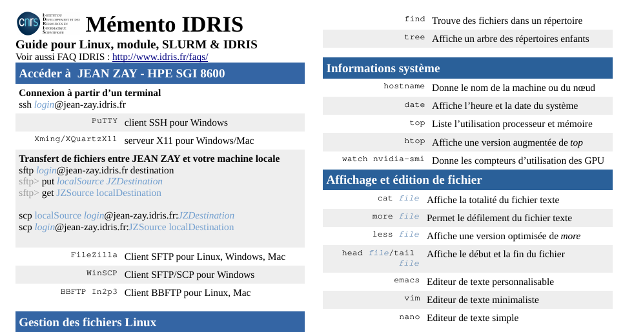Select the Gestion des fichiers Linux header
The width and height of the screenshot is (623, 332).
tap(88, 322)
